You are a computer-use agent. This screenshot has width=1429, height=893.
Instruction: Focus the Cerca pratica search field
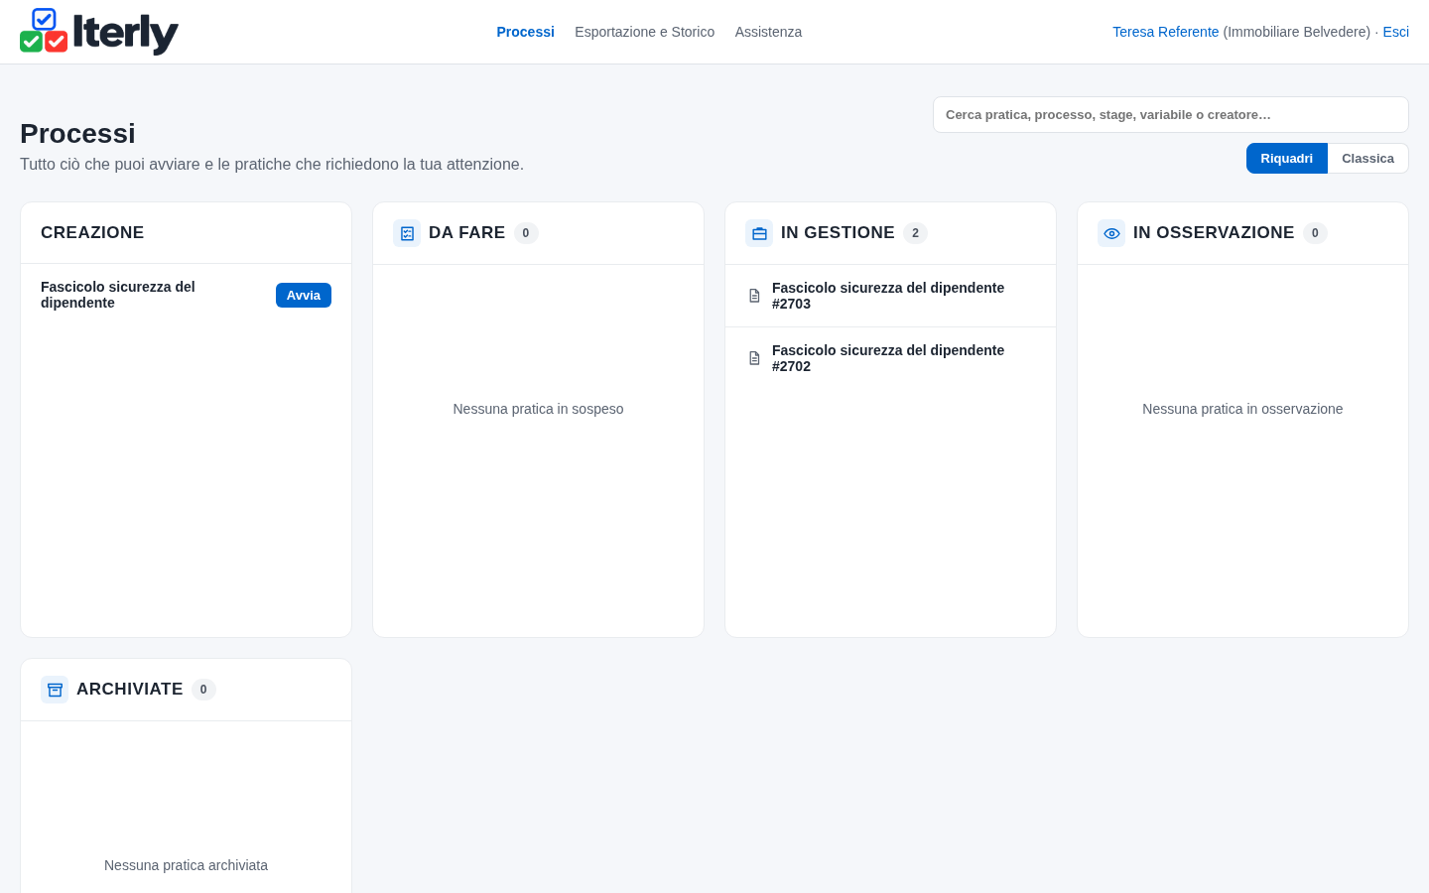pos(1171,115)
